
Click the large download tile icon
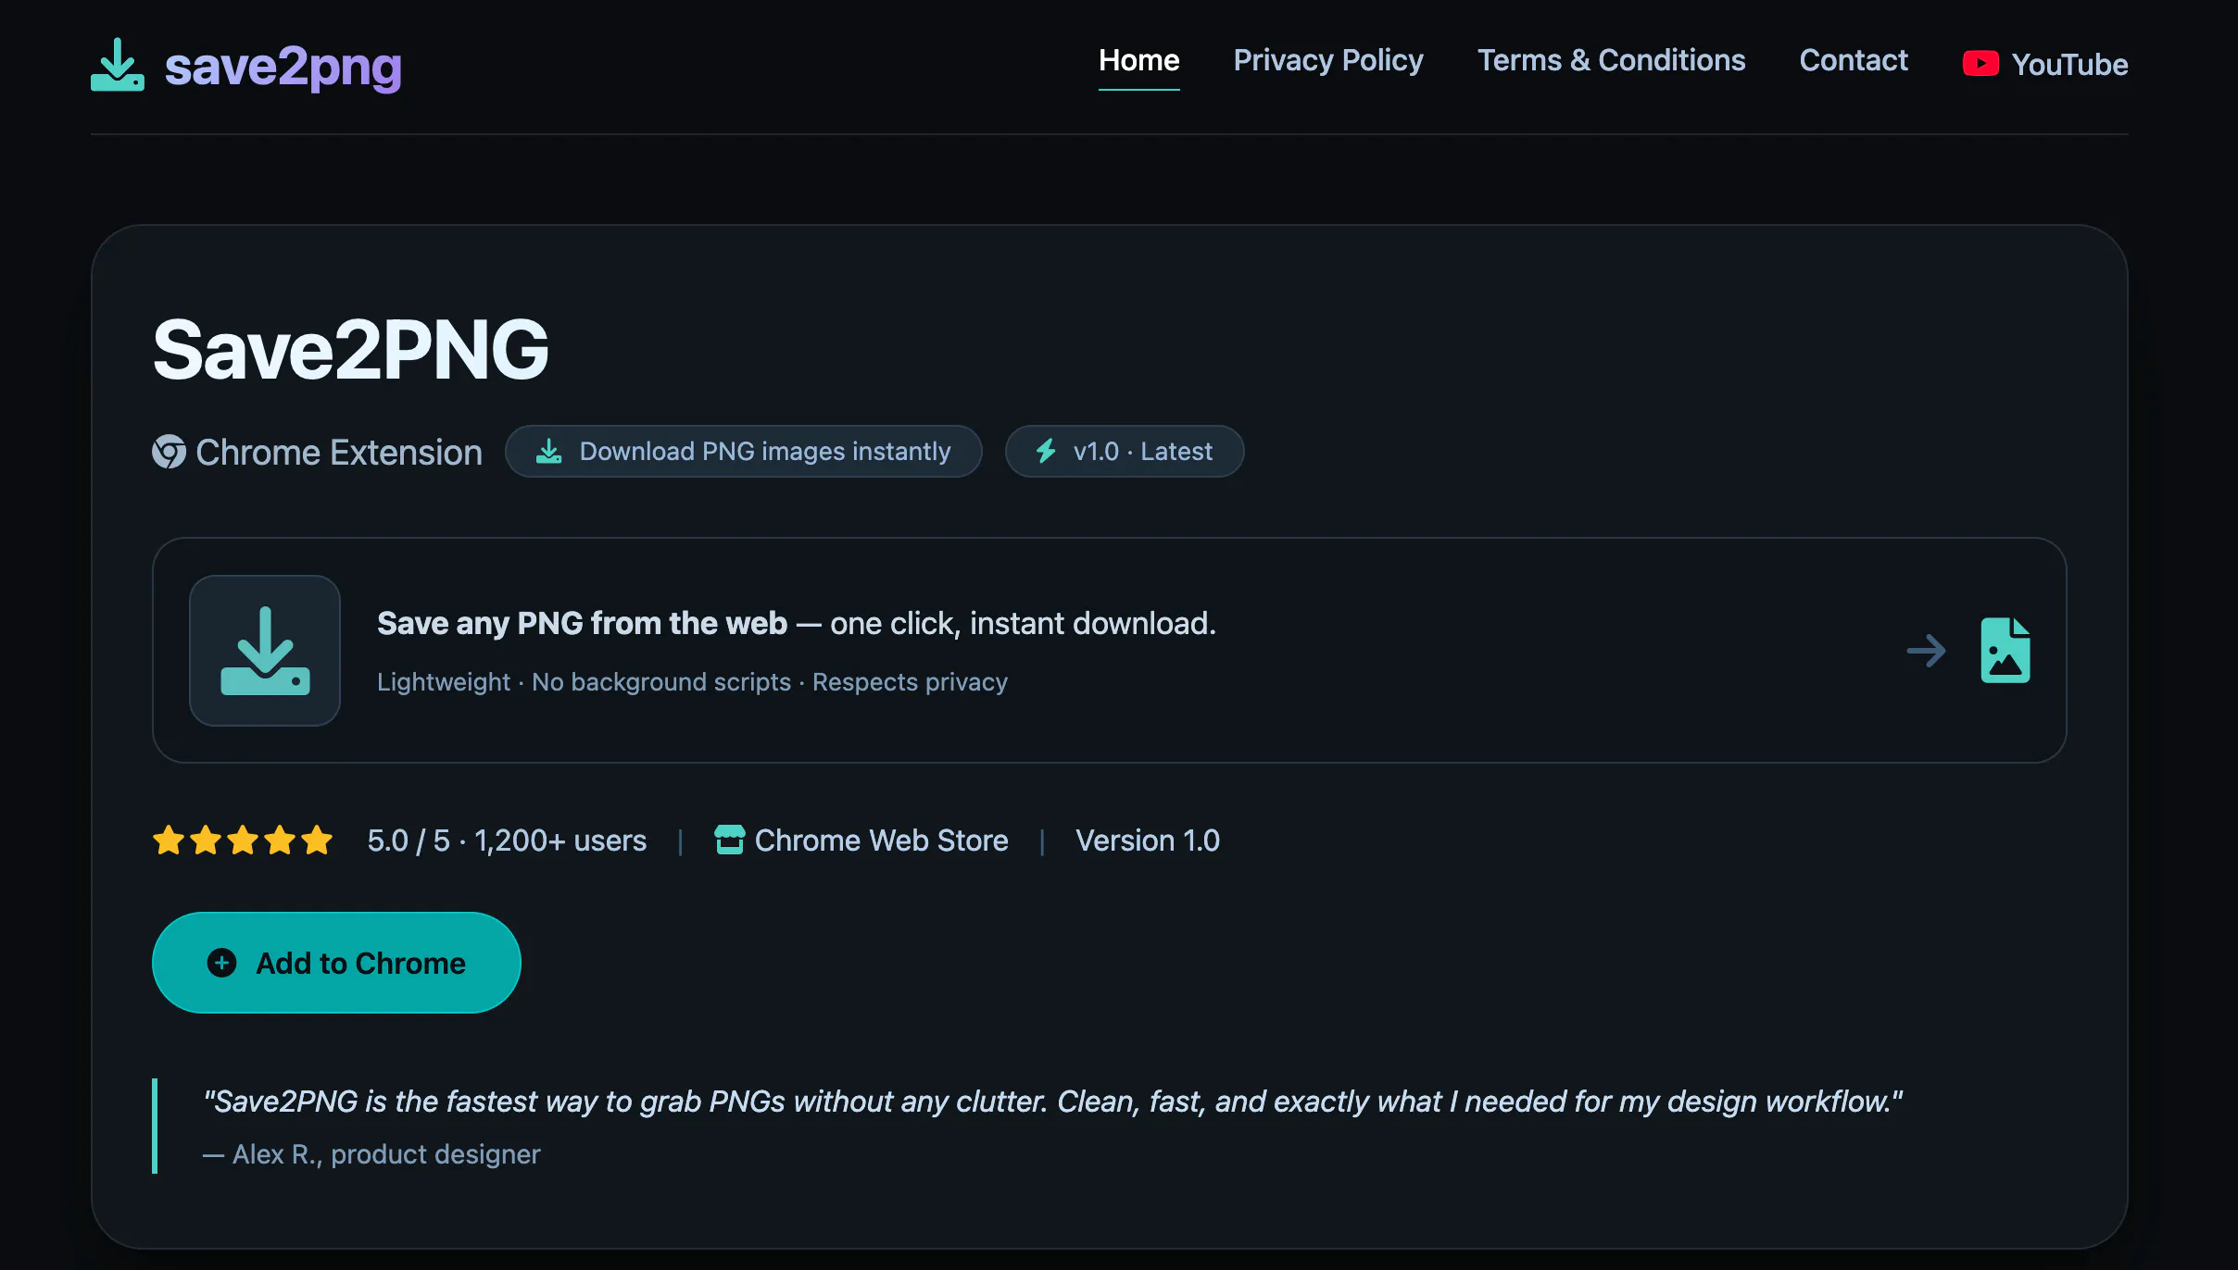click(265, 651)
